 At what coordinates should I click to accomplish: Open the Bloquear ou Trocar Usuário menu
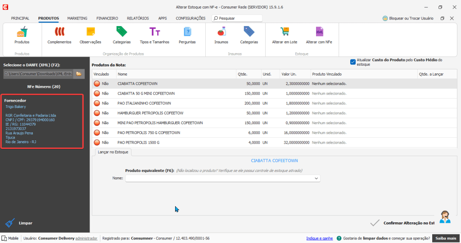pyautogui.click(x=408, y=18)
